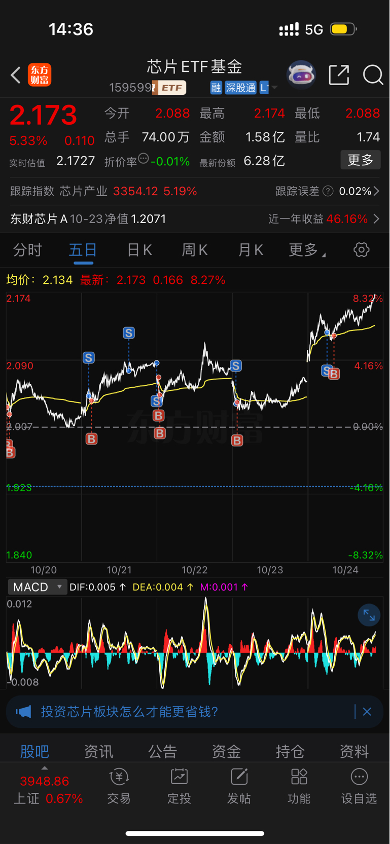This screenshot has height=844, width=390.
Task: Tap the DIF:0.005 indicator value
Action: [97, 587]
